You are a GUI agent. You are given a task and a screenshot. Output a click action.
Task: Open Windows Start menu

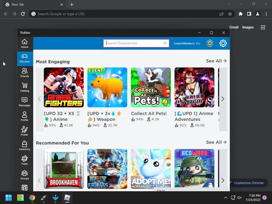(8, 198)
